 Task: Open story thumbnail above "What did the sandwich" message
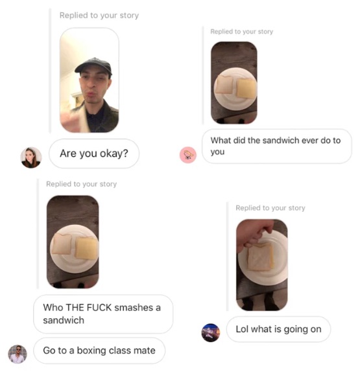[234, 82]
